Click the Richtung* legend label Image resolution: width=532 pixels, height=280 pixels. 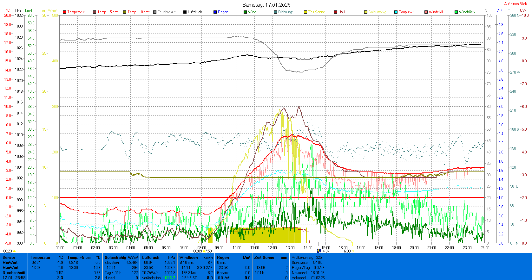286,12
